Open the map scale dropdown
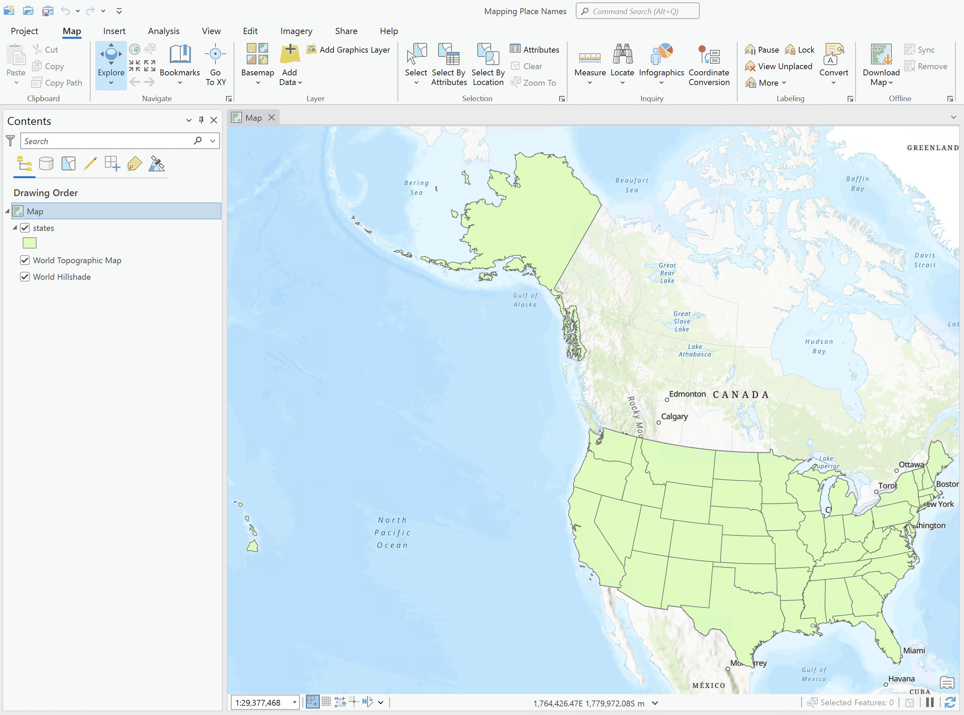The image size is (964, 715). point(294,703)
